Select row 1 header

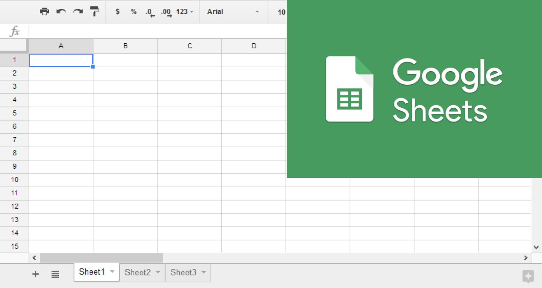tap(14, 60)
